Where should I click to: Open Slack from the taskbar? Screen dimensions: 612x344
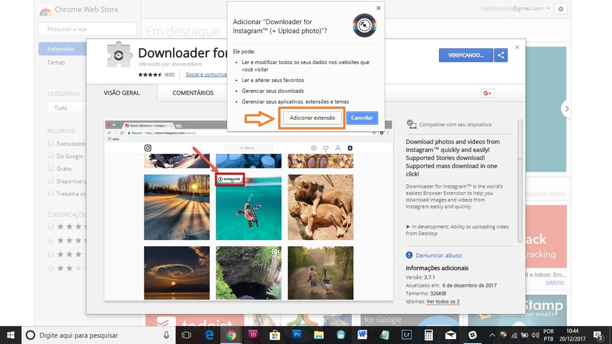coord(472,335)
